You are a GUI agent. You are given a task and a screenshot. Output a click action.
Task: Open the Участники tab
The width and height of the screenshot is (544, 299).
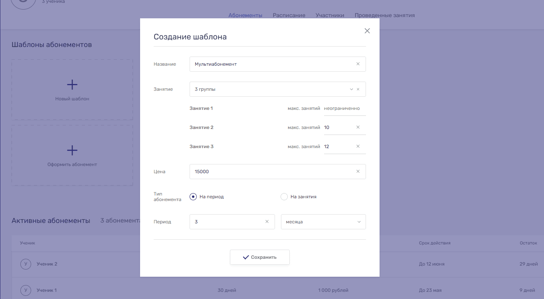(x=330, y=16)
